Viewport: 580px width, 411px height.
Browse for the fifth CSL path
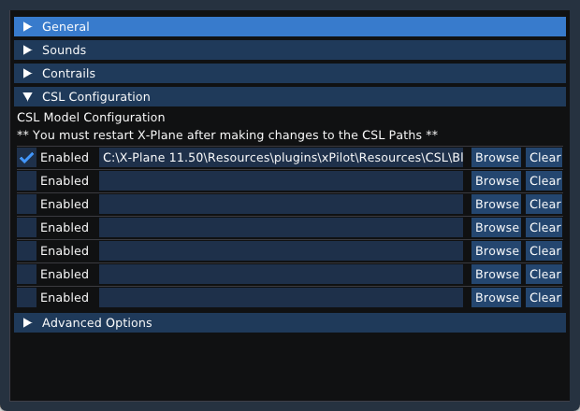coord(496,250)
